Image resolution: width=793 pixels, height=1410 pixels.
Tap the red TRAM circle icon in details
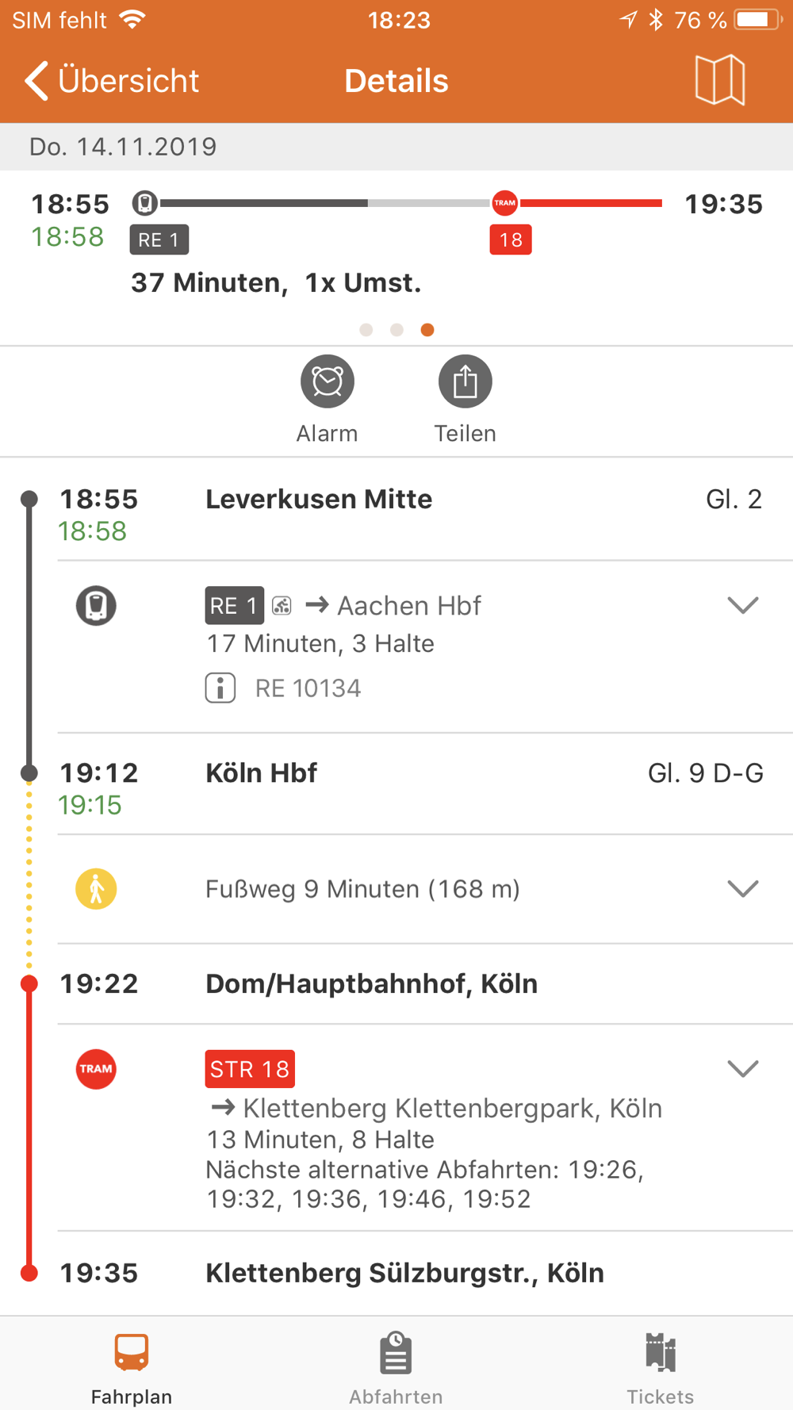coord(96,1068)
